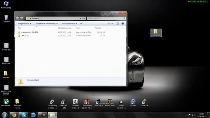Image resolution: width=210 pixels, height=118 pixels.
Task: Sort files by Дата изменения column
Action: click(65, 28)
